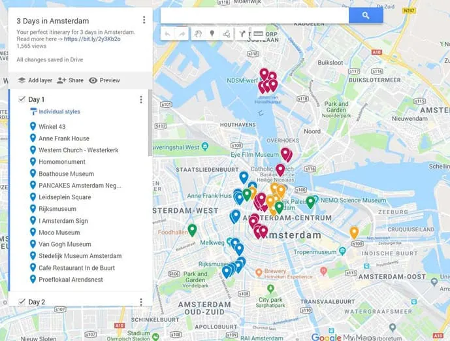The height and width of the screenshot is (341, 450).
Task: Select the hand pan tool
Action: 198,34
